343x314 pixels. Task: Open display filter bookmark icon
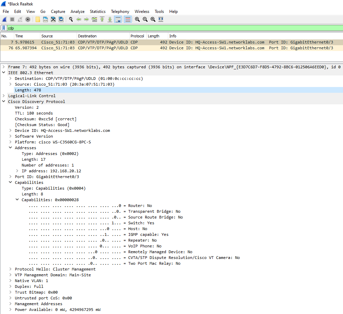4,28
